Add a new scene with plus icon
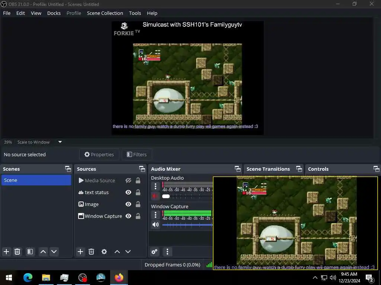This screenshot has height=285, width=381. click(x=6, y=252)
